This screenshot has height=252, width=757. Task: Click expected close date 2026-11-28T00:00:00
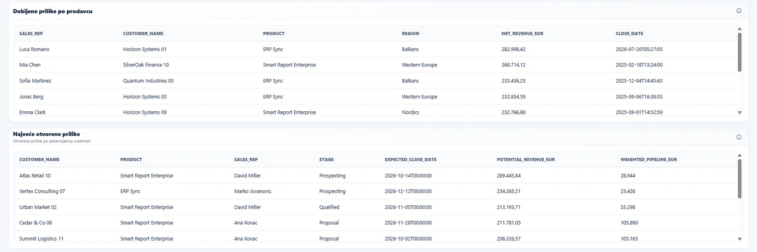408,223
